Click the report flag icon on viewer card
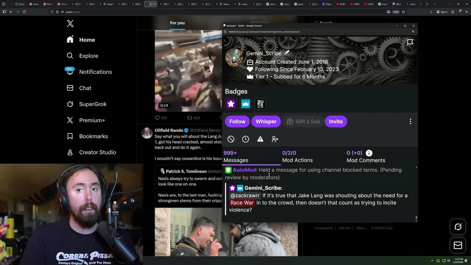Screen dimensions: 471x265 410,42
